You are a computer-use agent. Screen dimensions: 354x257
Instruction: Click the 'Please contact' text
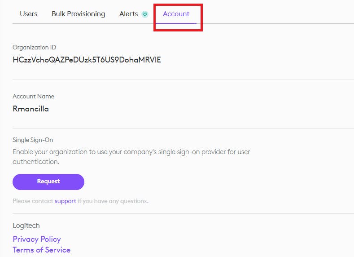tap(33, 201)
